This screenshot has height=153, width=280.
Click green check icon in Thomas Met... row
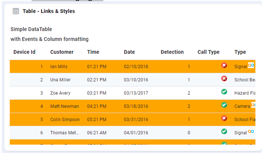(x=224, y=131)
